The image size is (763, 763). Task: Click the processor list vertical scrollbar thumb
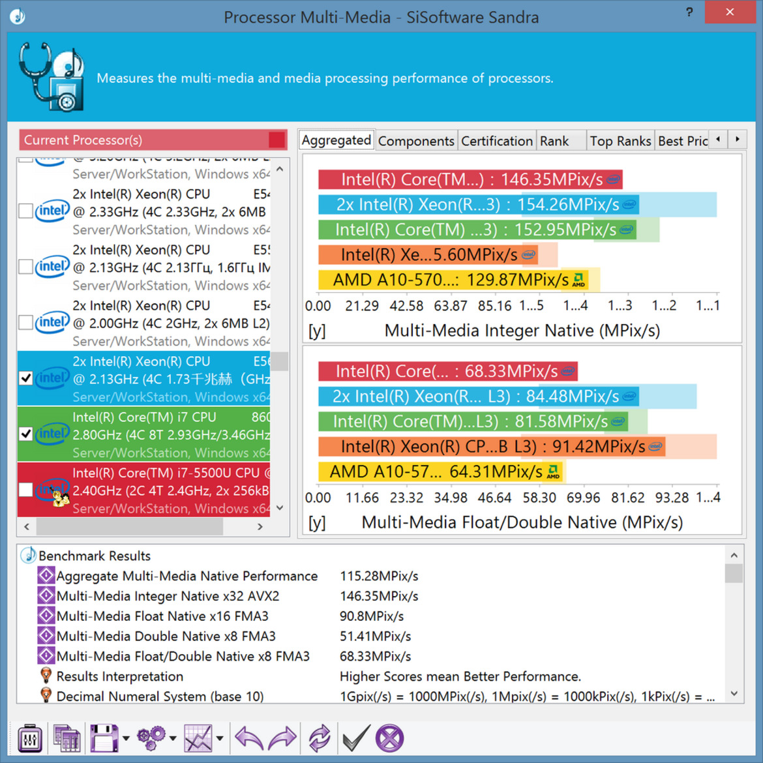tap(280, 361)
